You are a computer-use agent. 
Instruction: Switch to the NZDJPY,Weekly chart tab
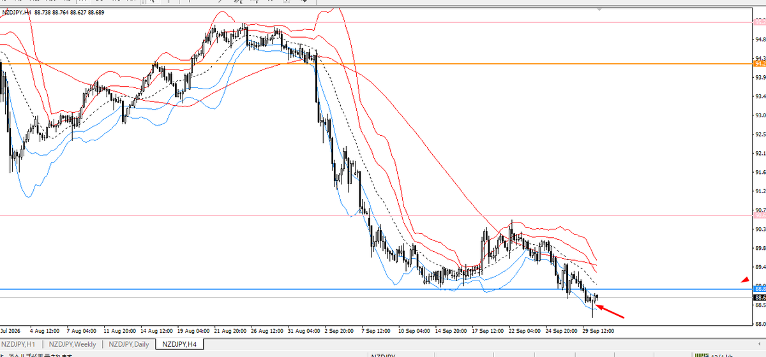[71, 344]
